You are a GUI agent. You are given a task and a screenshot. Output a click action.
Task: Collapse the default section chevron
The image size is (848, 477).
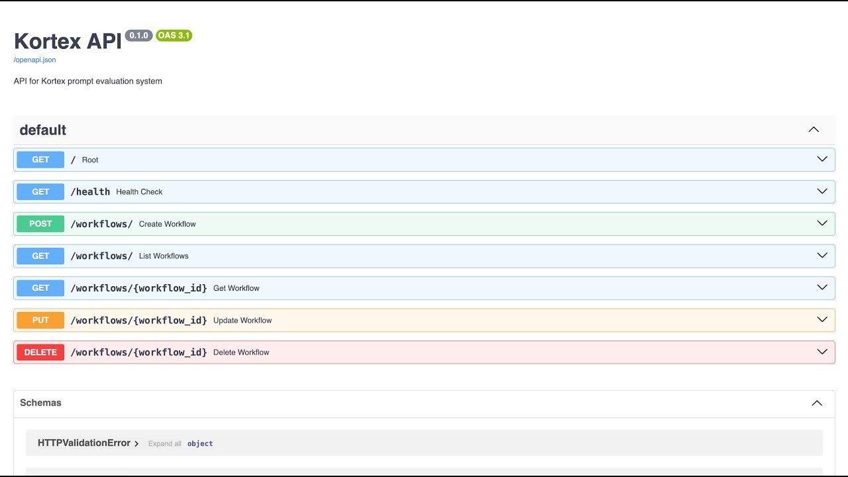click(x=814, y=130)
